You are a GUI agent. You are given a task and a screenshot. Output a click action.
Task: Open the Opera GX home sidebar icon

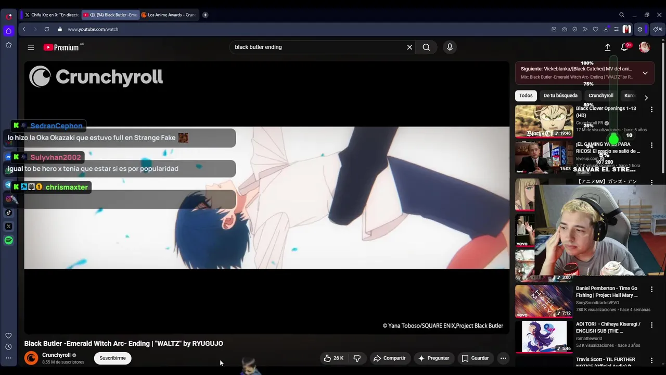pyautogui.click(x=8, y=31)
